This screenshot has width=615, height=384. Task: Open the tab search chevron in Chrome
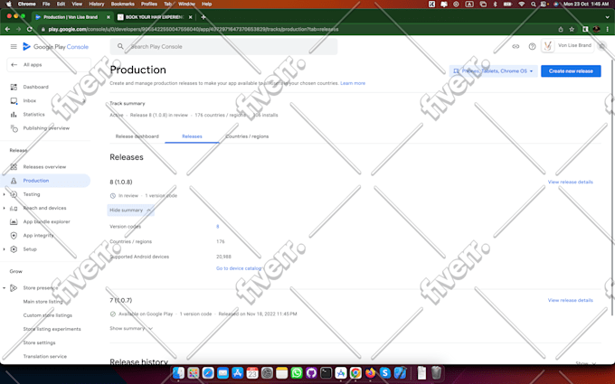coord(607,17)
